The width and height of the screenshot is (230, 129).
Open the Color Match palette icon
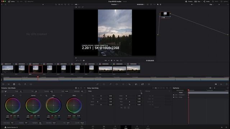point(9,84)
